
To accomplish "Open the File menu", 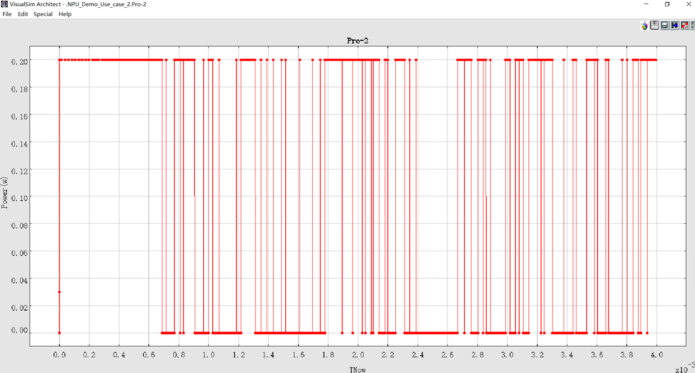I will pyautogui.click(x=7, y=14).
